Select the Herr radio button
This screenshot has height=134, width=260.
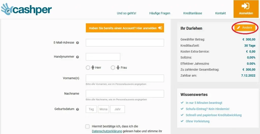tap(88, 68)
